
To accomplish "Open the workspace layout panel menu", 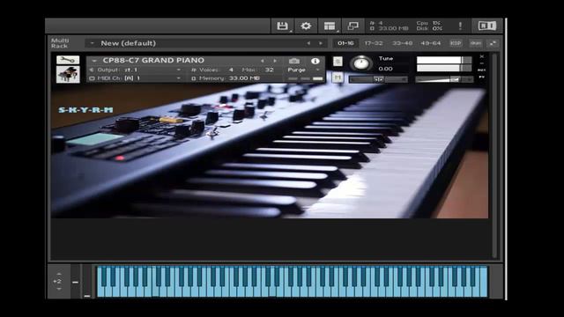I will (330, 26).
